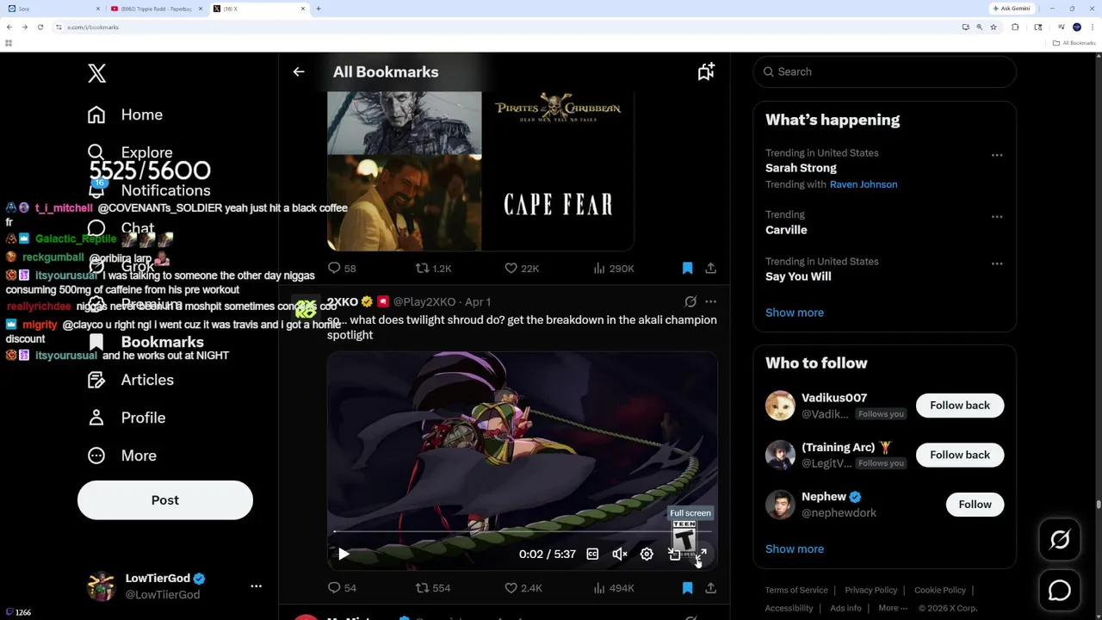Click the Ask Gemini button

point(1012,9)
